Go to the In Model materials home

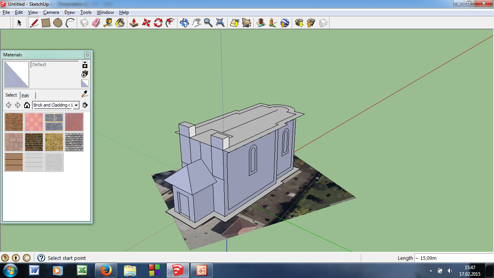click(x=27, y=105)
